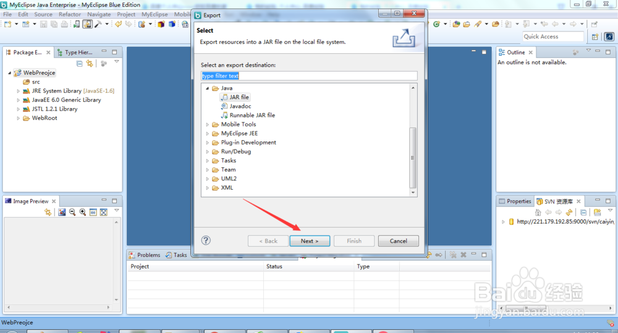Click the Open Perspective icon
618x333 pixels.
595,36
